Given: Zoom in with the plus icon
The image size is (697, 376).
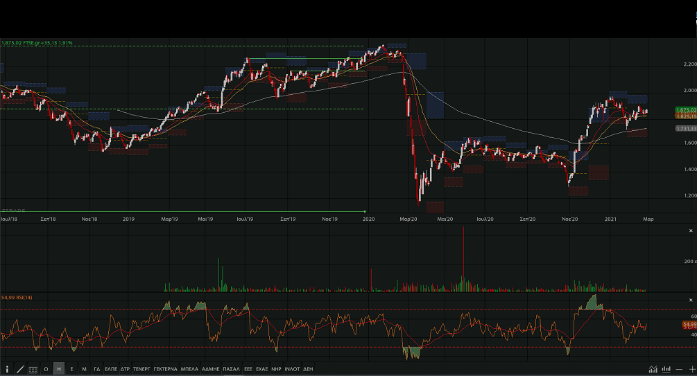Looking at the screenshot, I should pos(691,369).
